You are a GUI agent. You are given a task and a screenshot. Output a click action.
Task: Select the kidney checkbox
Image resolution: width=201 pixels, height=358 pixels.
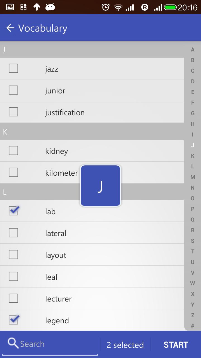[13, 150]
